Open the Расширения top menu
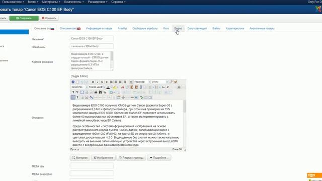 [x=98, y=2]
